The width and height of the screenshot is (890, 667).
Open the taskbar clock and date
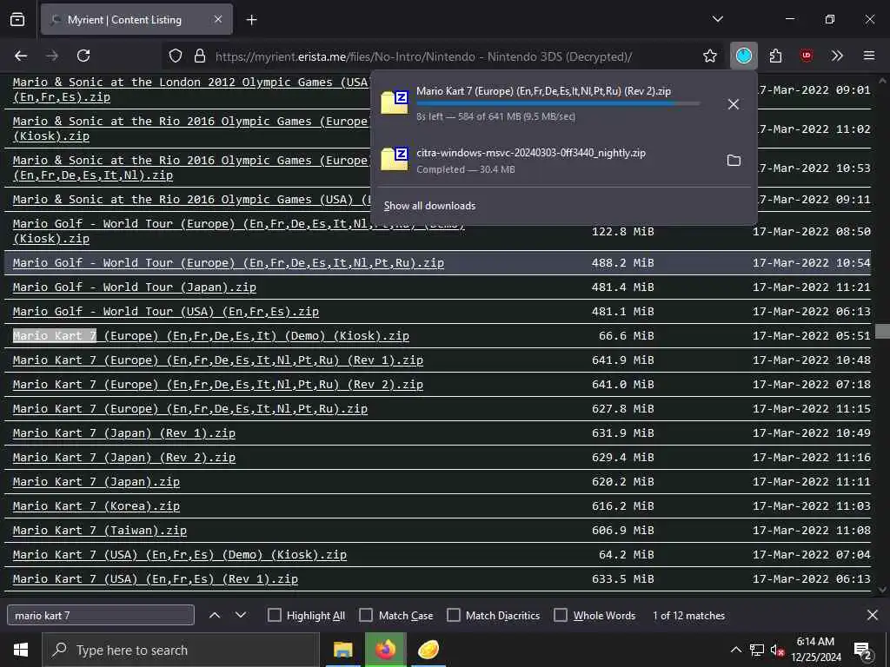[x=815, y=650]
